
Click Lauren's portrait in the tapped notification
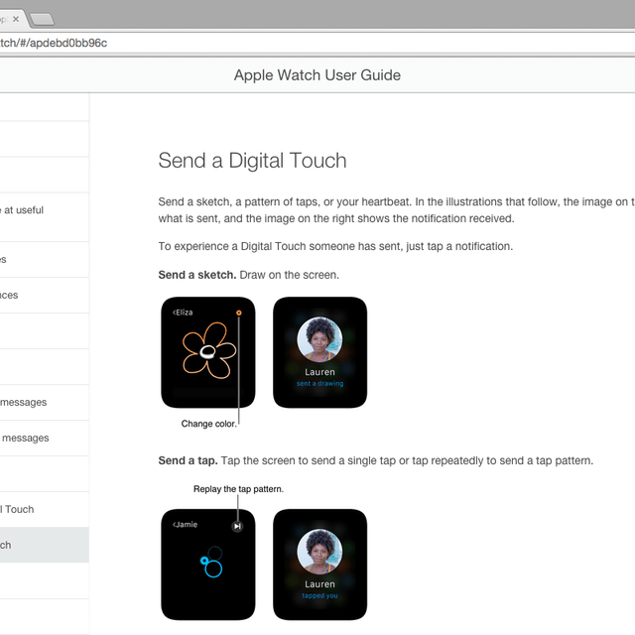[319, 552]
